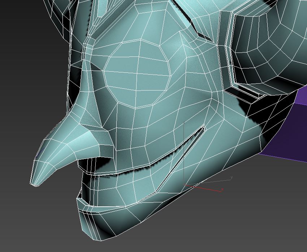Click the red x label at the axis end
Screen dimensions: 307x252
pos(222,189)
